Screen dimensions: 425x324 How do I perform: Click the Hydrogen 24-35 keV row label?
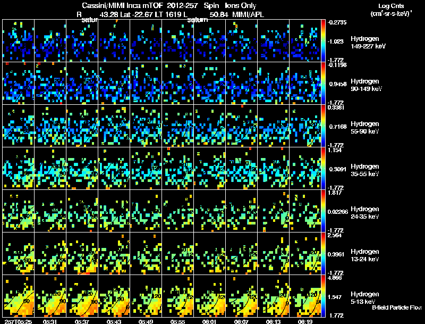coord(365,213)
